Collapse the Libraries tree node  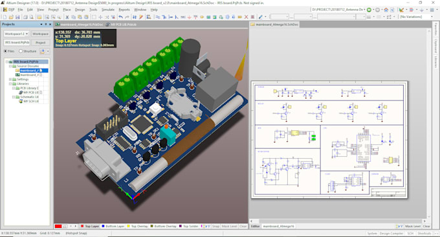[x=10, y=84]
